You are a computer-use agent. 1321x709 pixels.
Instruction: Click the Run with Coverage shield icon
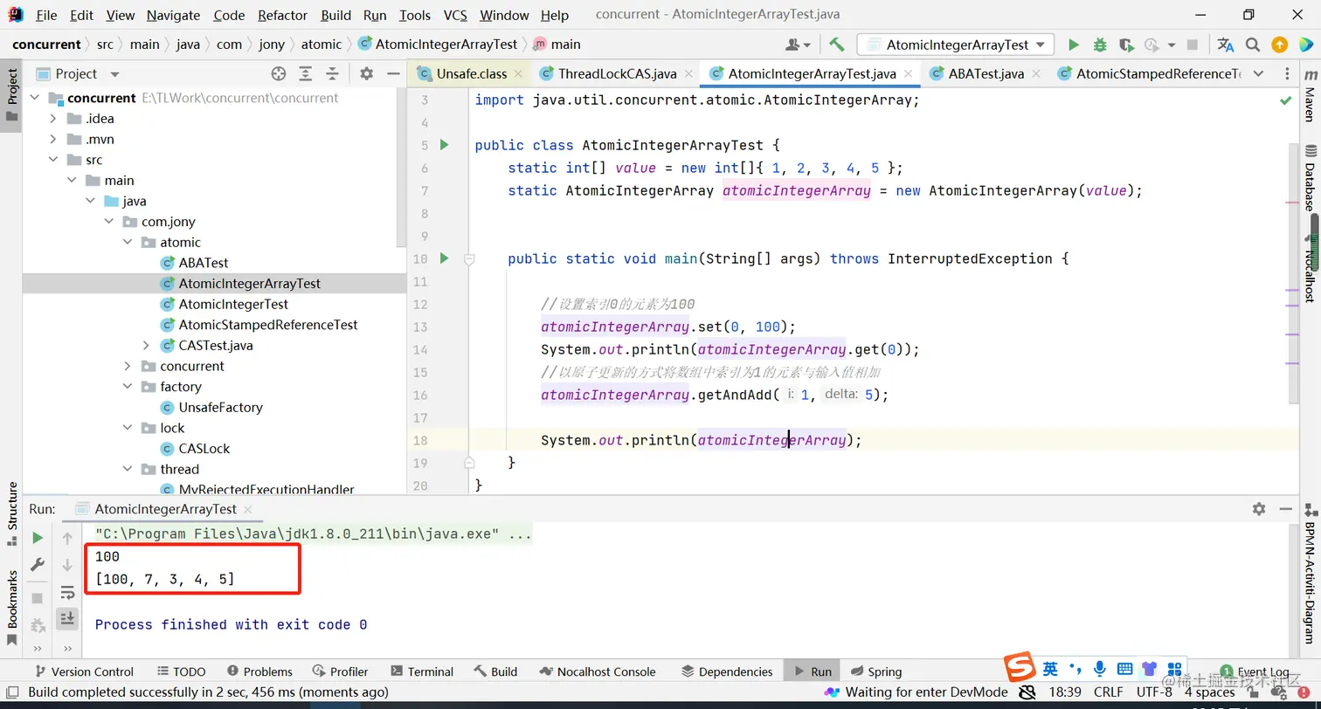click(x=1126, y=45)
